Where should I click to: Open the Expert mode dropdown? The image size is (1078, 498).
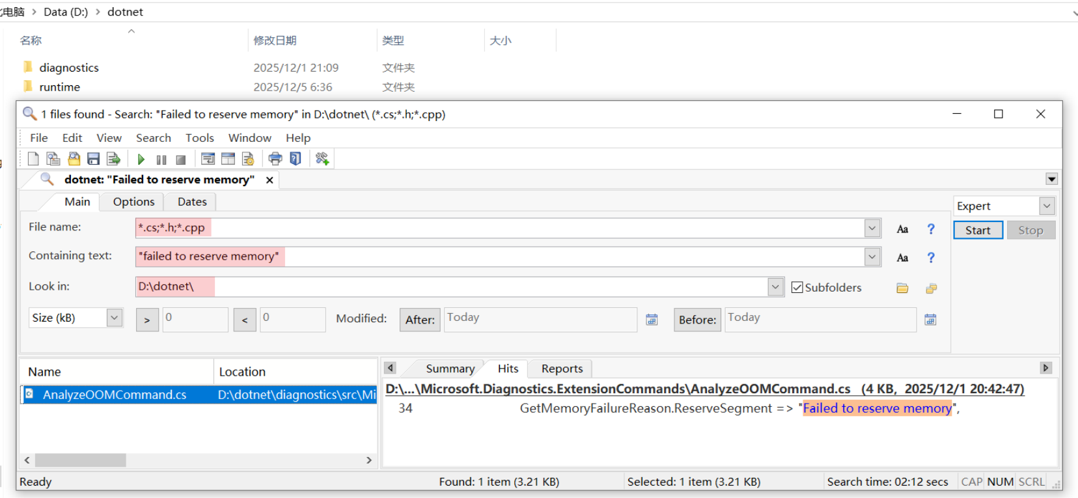[1047, 206]
